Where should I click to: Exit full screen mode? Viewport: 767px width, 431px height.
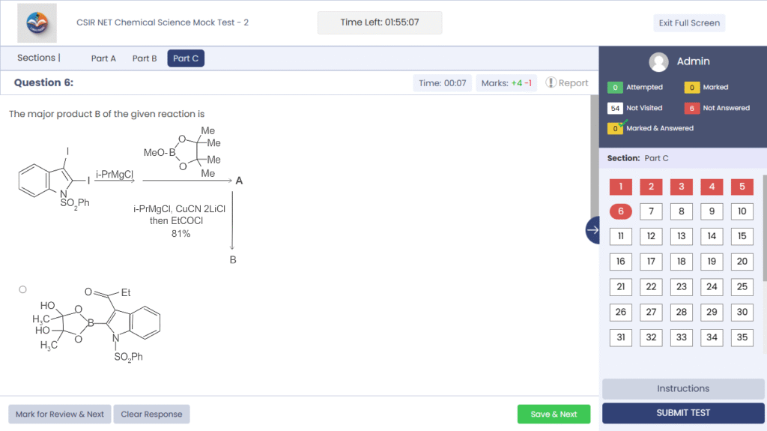[x=689, y=22]
